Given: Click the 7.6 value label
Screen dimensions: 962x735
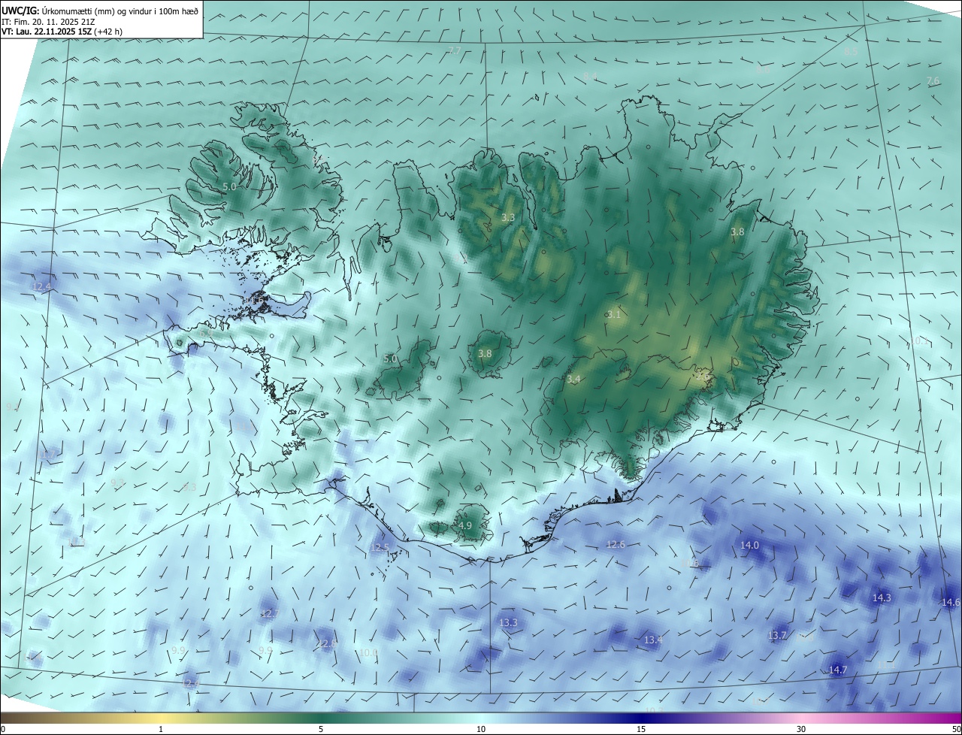Looking at the screenshot, I should click(x=933, y=81).
